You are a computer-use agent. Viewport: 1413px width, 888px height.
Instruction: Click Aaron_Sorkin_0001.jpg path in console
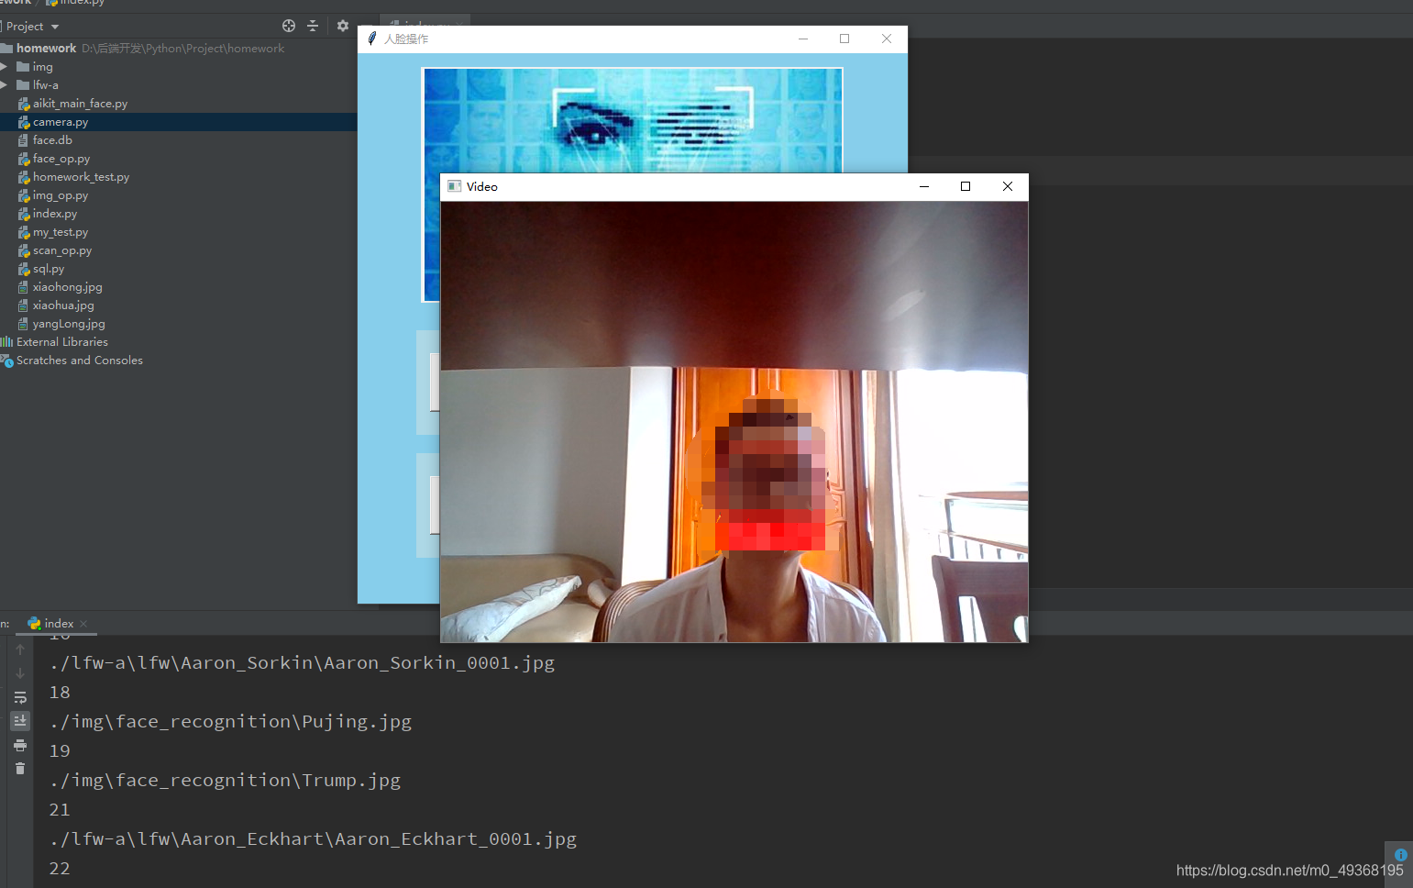[x=303, y=662]
